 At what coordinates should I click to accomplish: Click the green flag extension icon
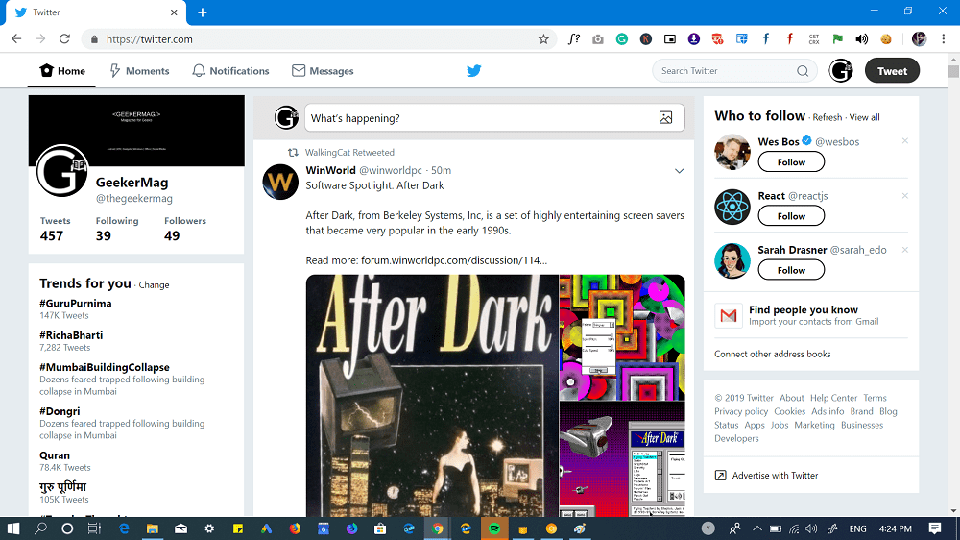point(837,39)
